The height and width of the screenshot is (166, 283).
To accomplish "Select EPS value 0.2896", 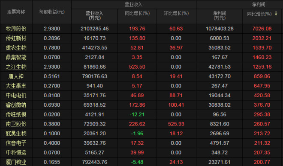I will point(52,38).
